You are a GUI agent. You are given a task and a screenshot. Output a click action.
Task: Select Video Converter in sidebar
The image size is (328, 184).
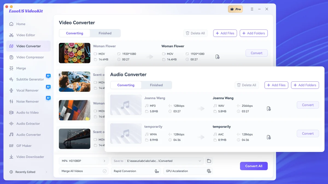pyautogui.click(x=28, y=46)
